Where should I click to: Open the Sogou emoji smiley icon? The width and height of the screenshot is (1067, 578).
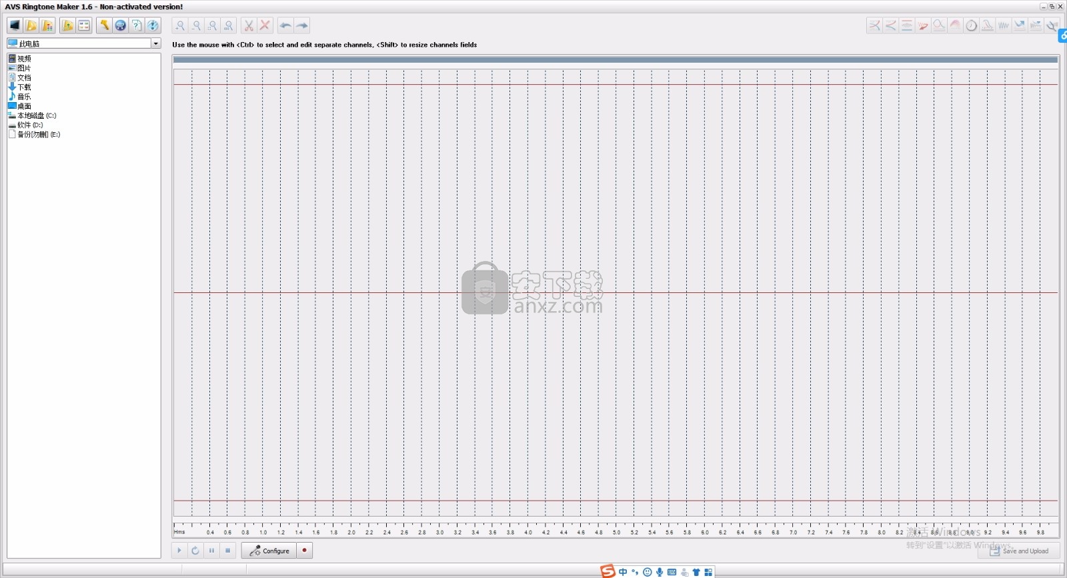647,572
